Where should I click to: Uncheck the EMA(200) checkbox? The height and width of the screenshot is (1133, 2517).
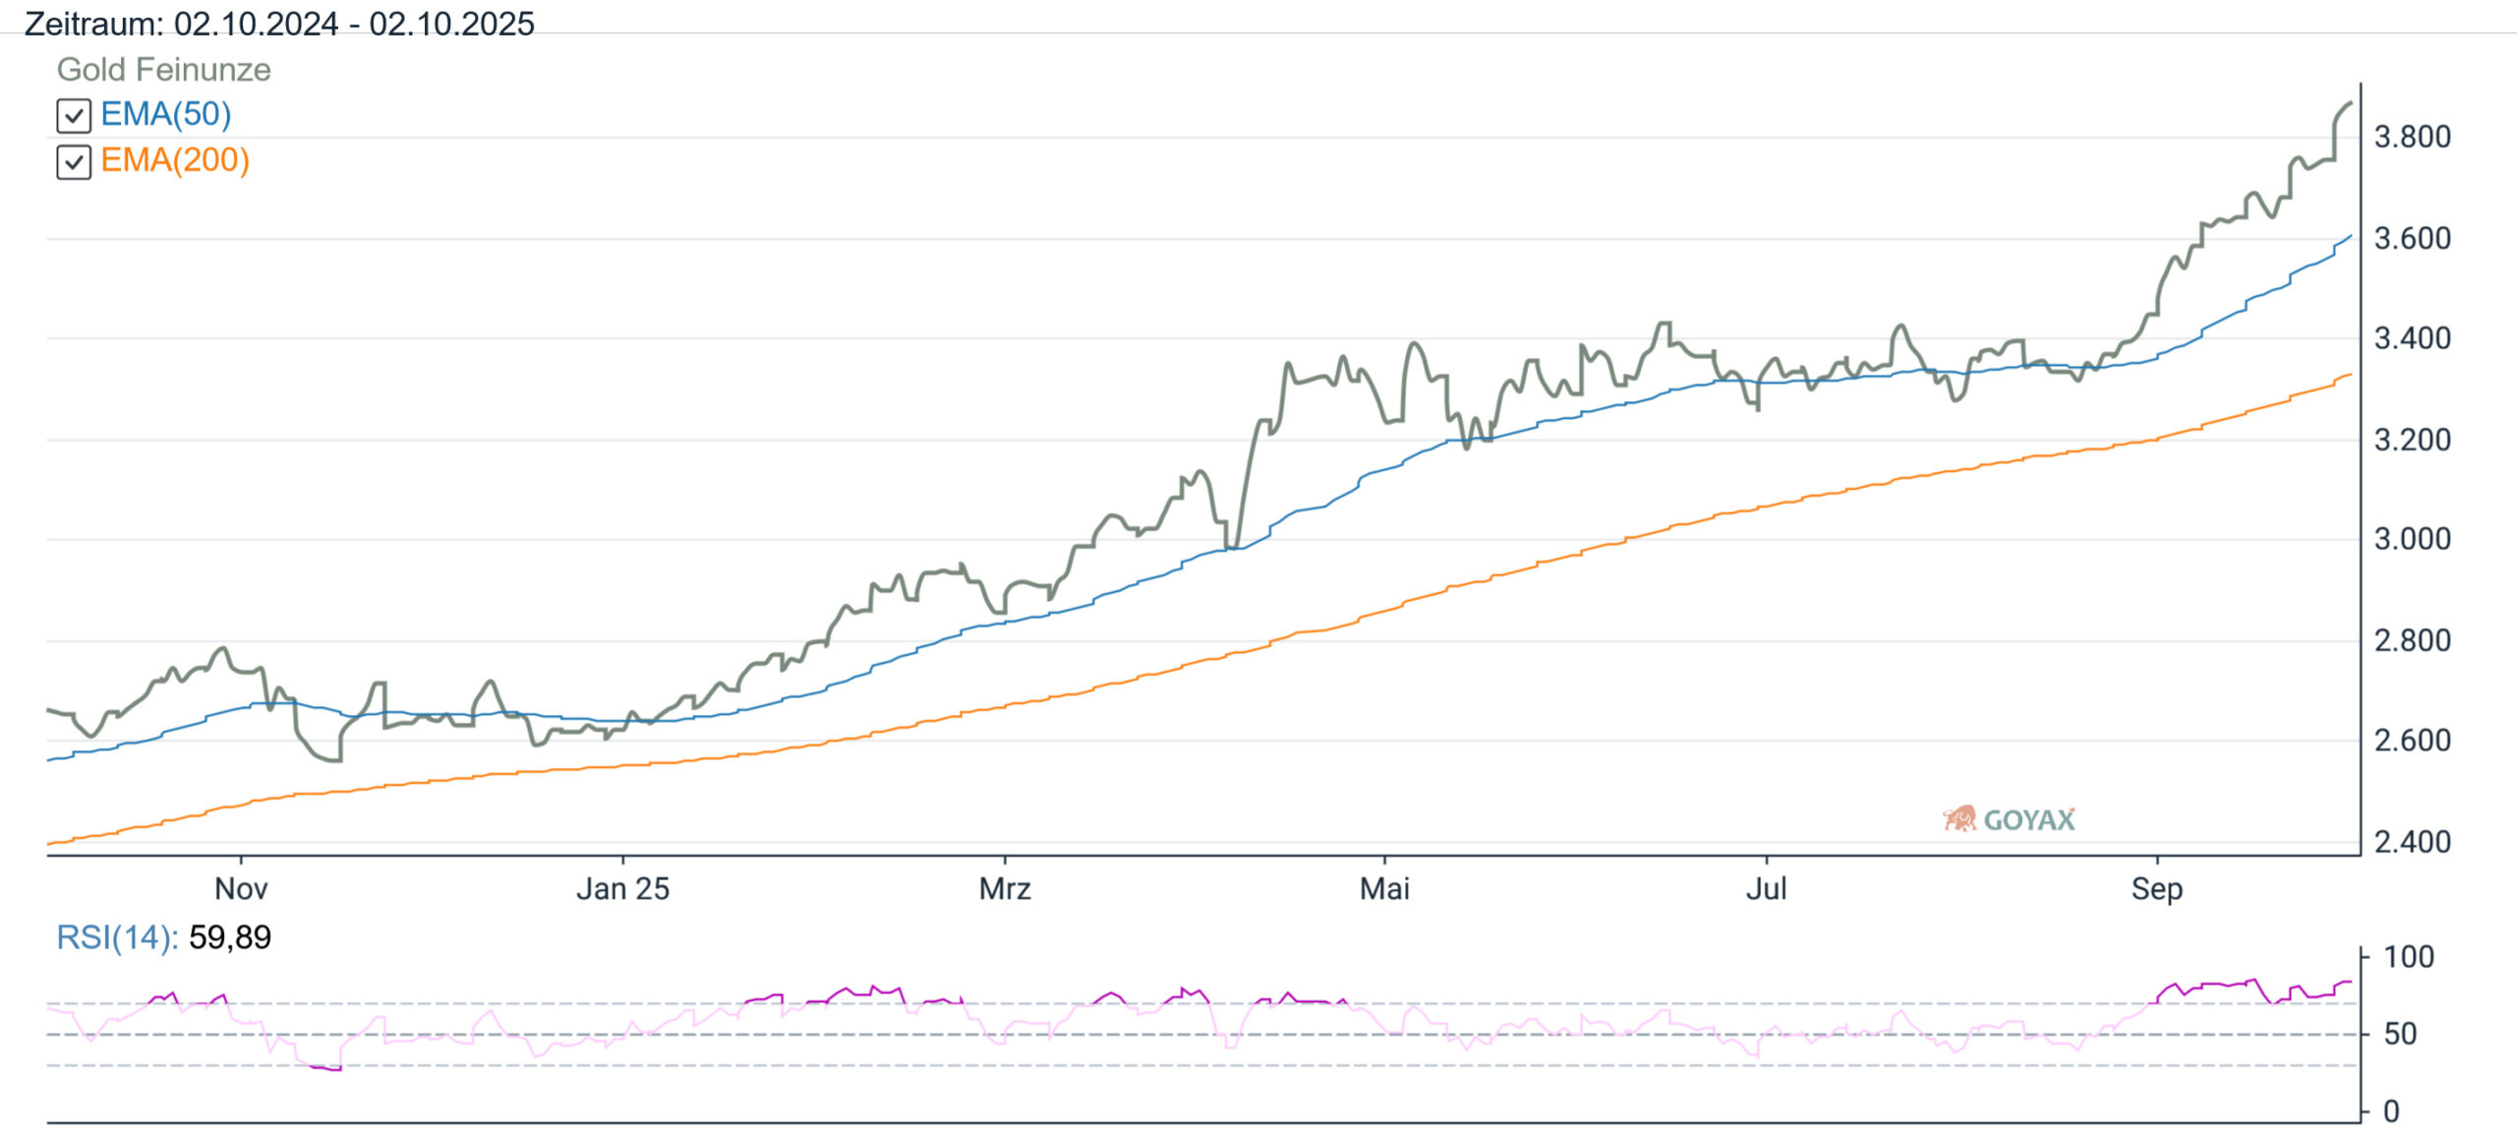point(74,161)
